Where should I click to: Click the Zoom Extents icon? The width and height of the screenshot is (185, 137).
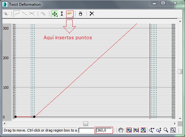[x=129, y=130]
